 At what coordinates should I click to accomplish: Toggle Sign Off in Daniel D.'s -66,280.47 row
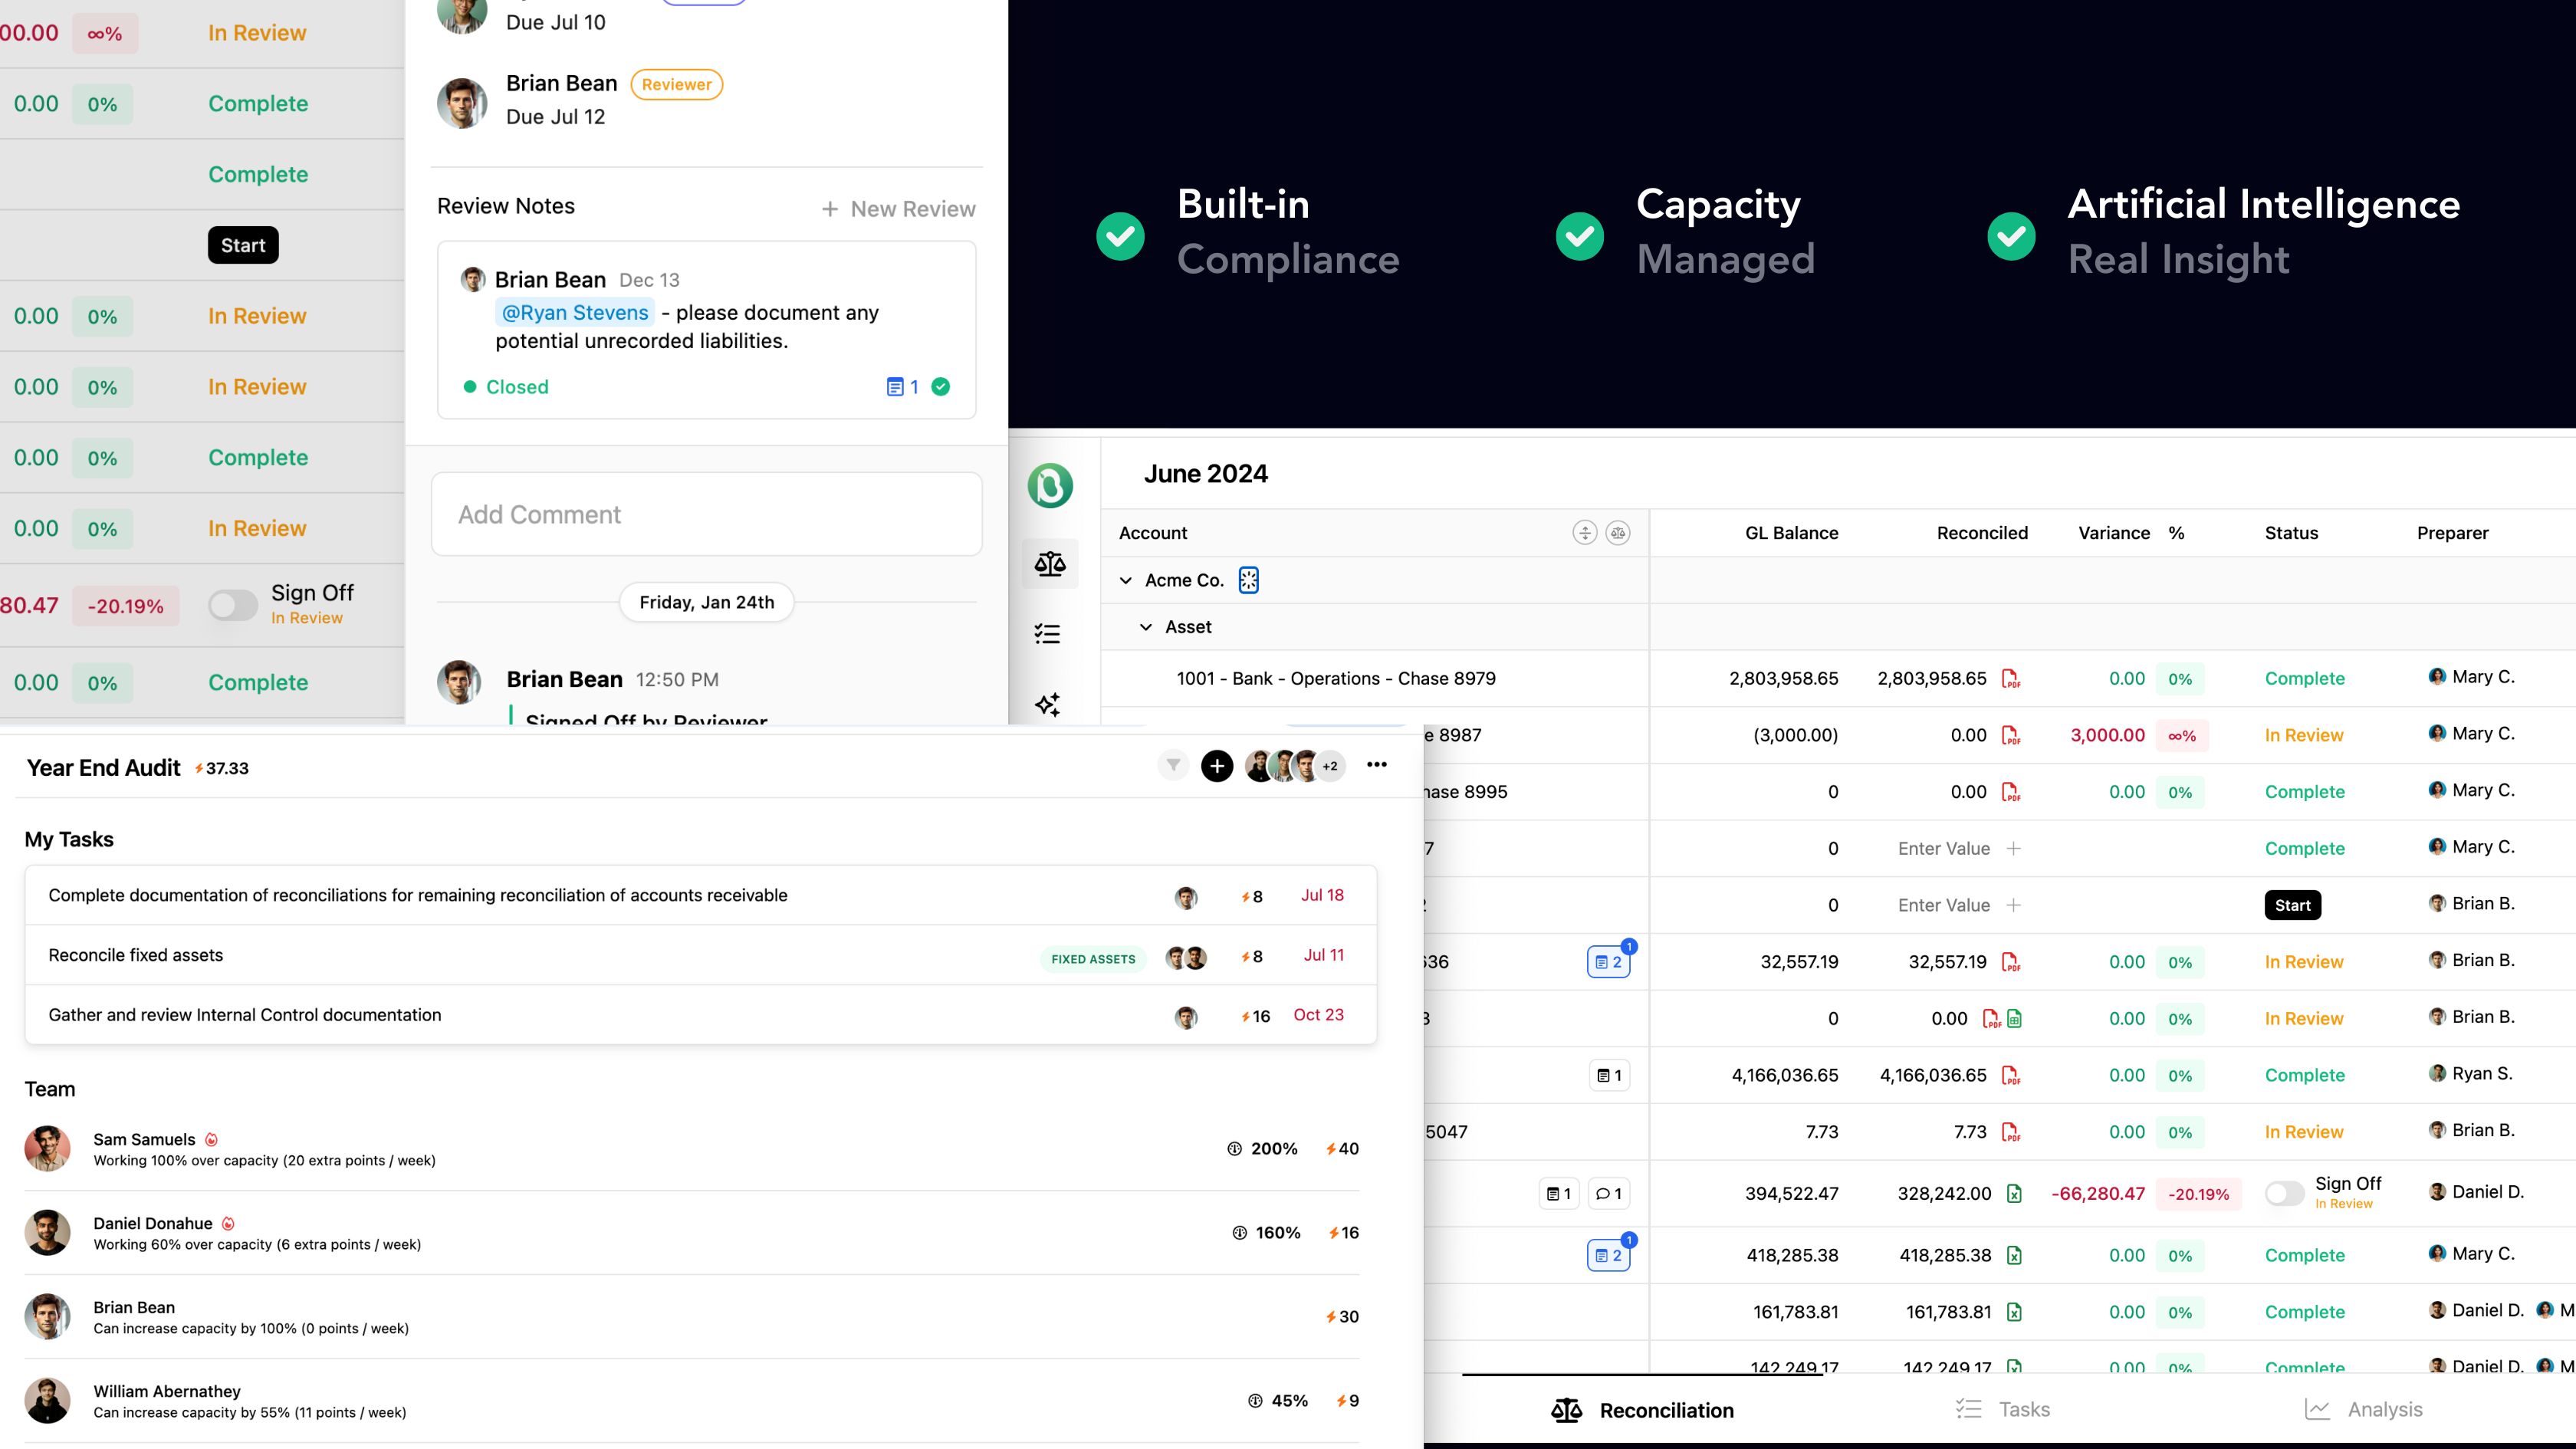(2285, 1193)
